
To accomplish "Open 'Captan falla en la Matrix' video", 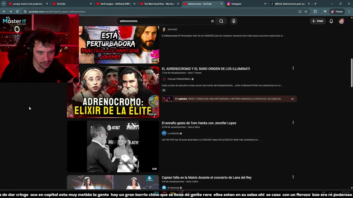I will pos(207,178).
